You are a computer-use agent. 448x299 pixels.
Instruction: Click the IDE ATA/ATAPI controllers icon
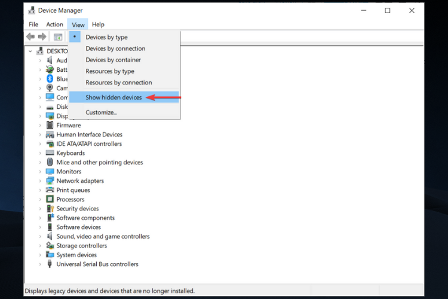point(50,144)
